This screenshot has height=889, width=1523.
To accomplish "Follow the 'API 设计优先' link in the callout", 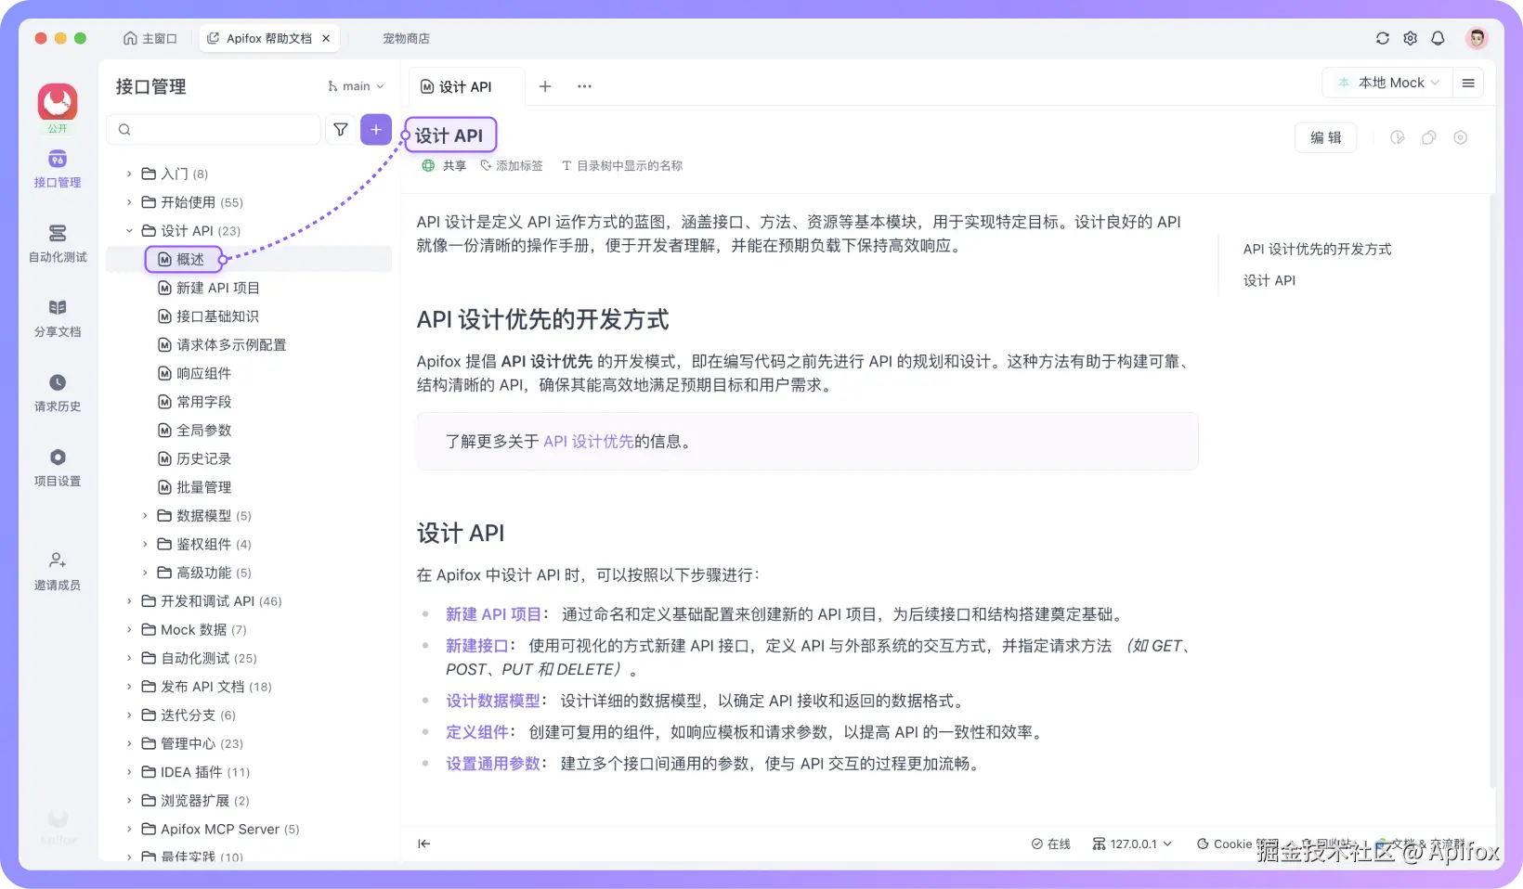I will pos(588,442).
